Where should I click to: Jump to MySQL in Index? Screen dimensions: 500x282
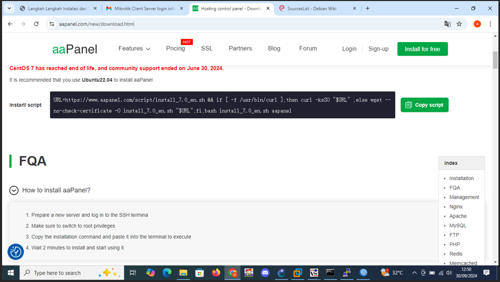click(x=458, y=226)
